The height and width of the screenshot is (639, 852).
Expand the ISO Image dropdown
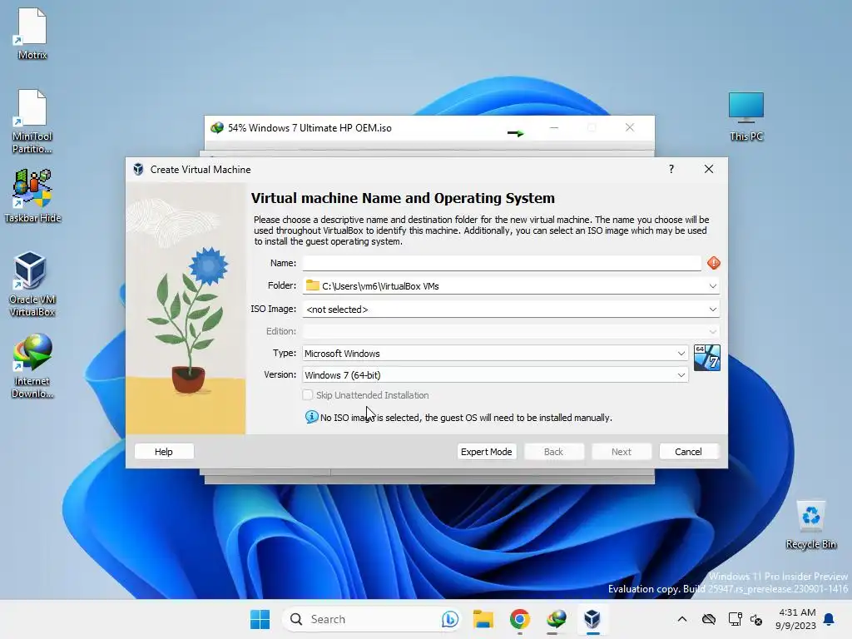712,310
